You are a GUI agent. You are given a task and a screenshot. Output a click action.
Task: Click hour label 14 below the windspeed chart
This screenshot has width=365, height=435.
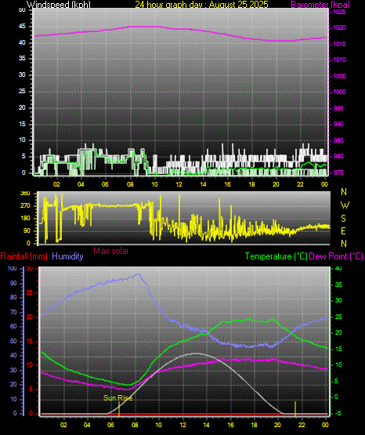point(203,184)
